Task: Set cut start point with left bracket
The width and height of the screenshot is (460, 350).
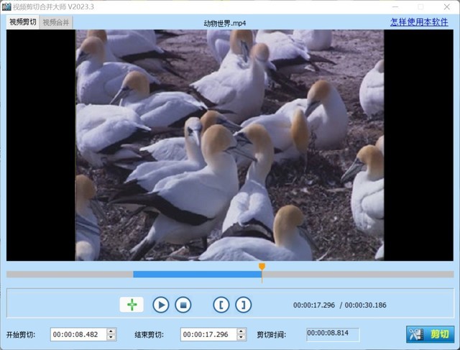Action: [x=221, y=305]
